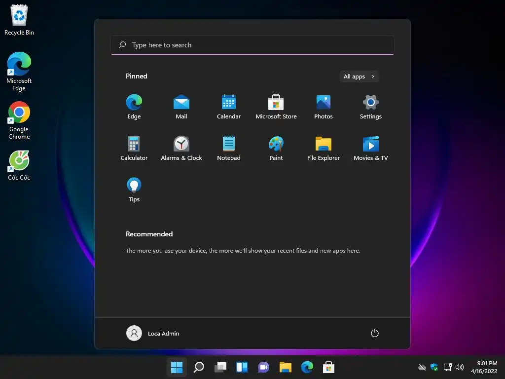The image size is (505, 379).
Task: Select the Google Chrome desktop shortcut
Action: [x=19, y=120]
